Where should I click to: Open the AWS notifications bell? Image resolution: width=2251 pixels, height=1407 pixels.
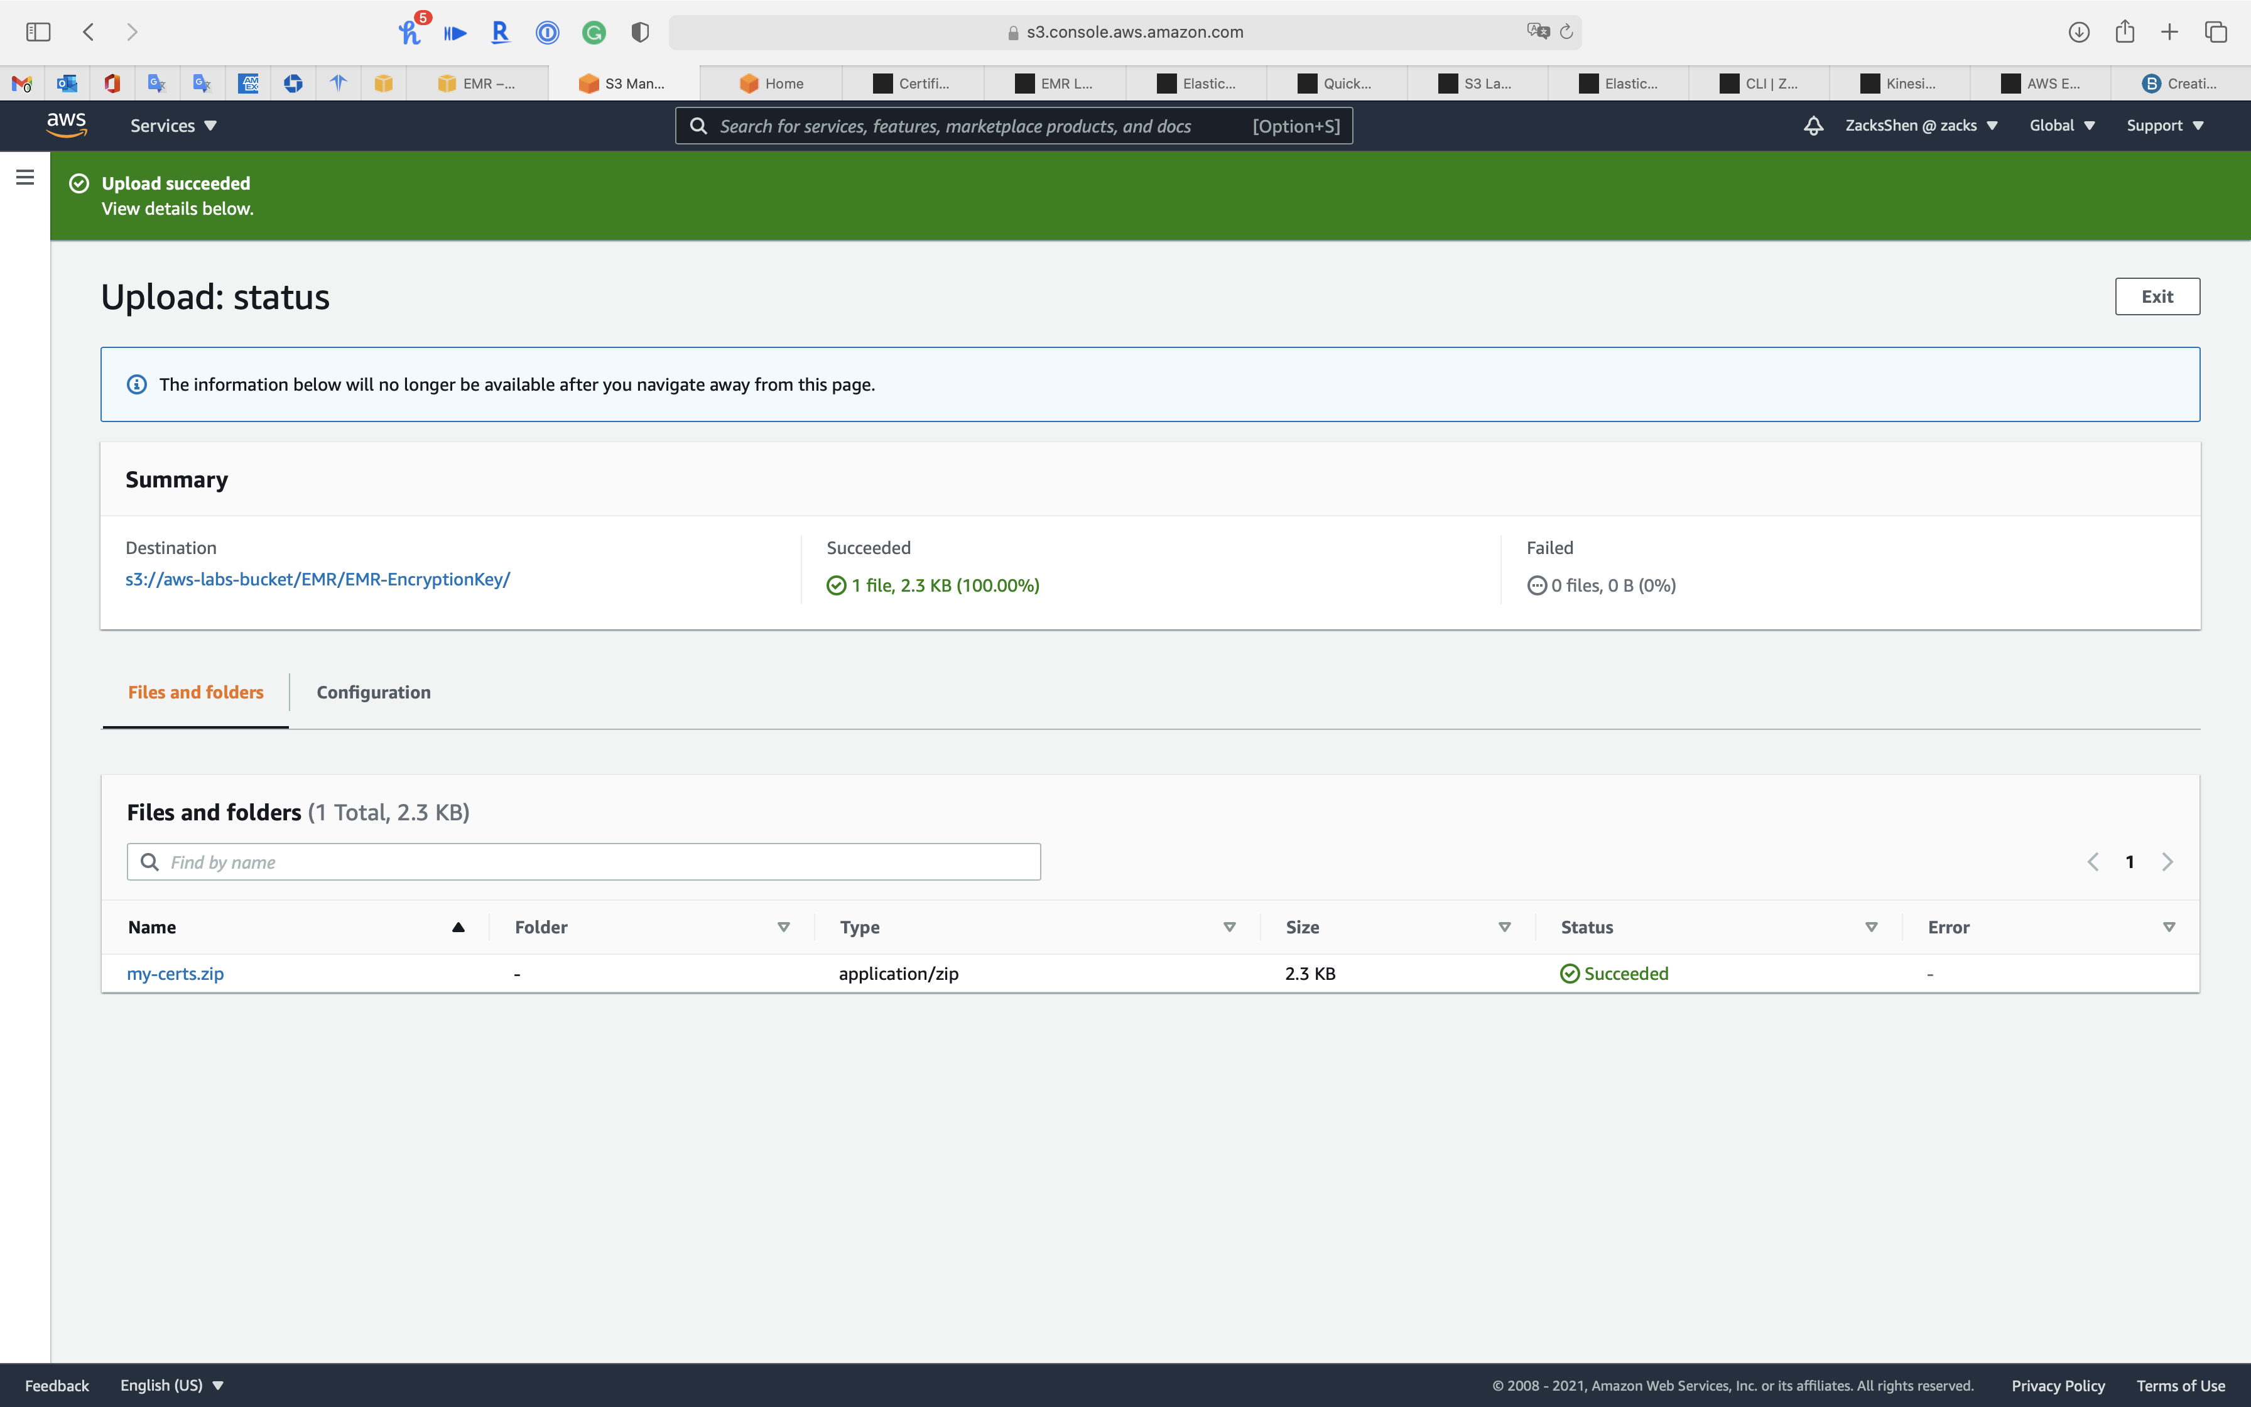[x=1813, y=126]
